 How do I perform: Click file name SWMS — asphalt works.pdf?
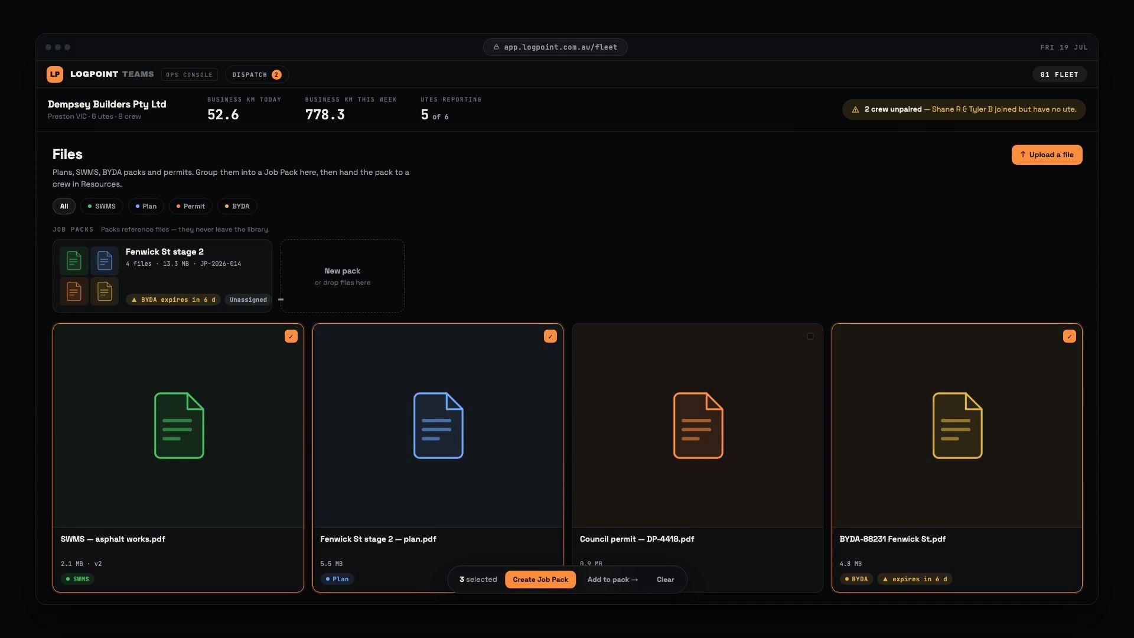pos(113,539)
